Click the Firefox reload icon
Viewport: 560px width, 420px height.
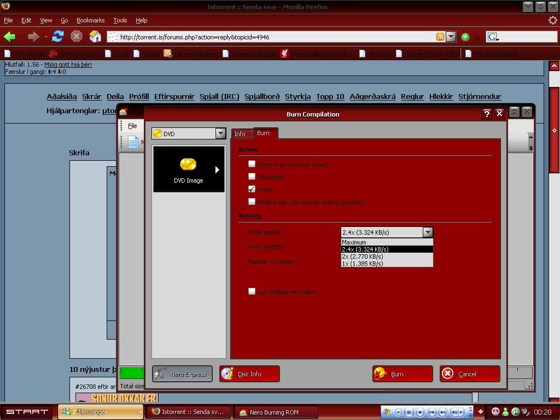(x=58, y=37)
